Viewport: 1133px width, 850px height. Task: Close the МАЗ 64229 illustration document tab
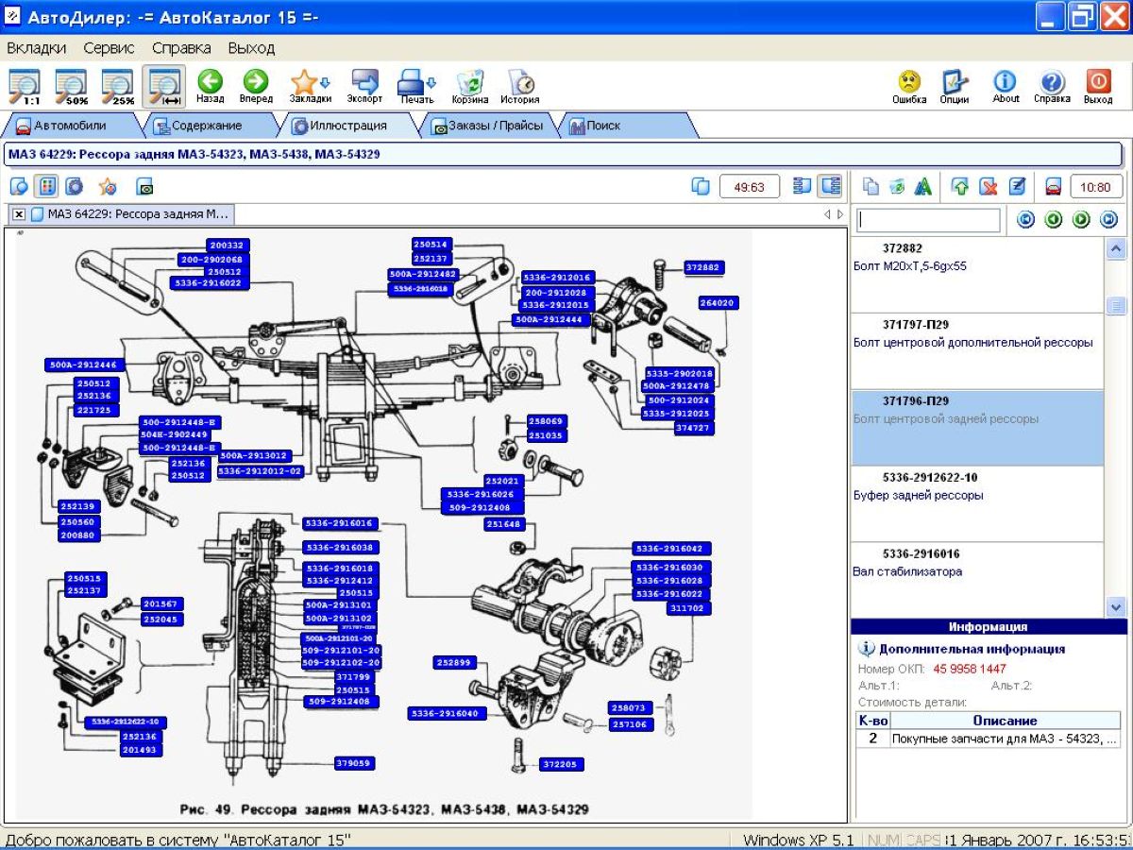tap(19, 214)
